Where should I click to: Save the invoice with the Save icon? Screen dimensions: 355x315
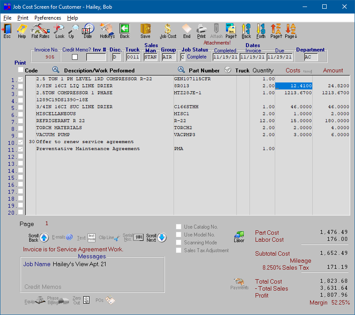click(x=145, y=31)
